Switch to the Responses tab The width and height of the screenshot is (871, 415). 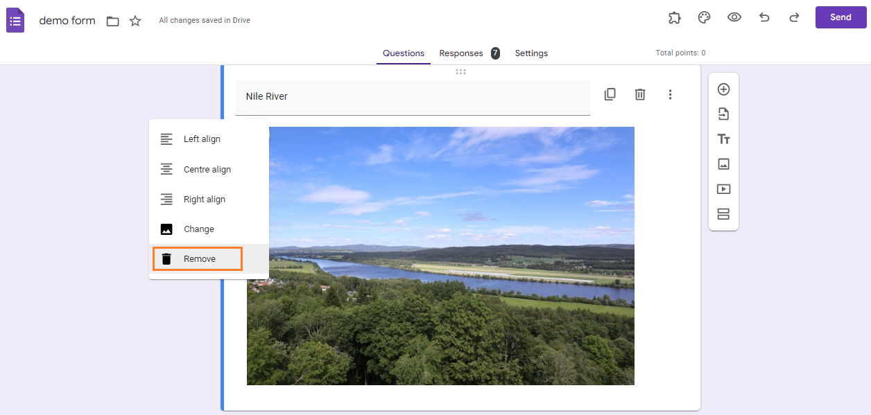[461, 53]
